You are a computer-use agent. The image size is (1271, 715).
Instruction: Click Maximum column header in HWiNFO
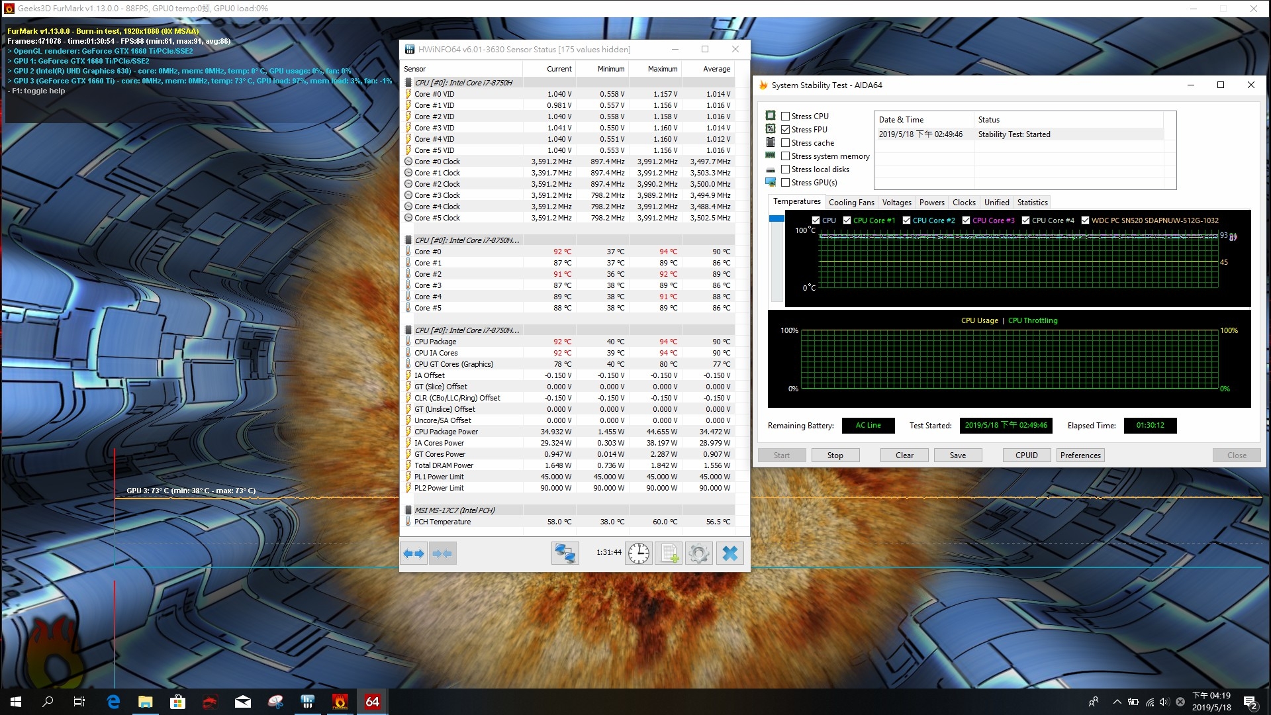655,69
